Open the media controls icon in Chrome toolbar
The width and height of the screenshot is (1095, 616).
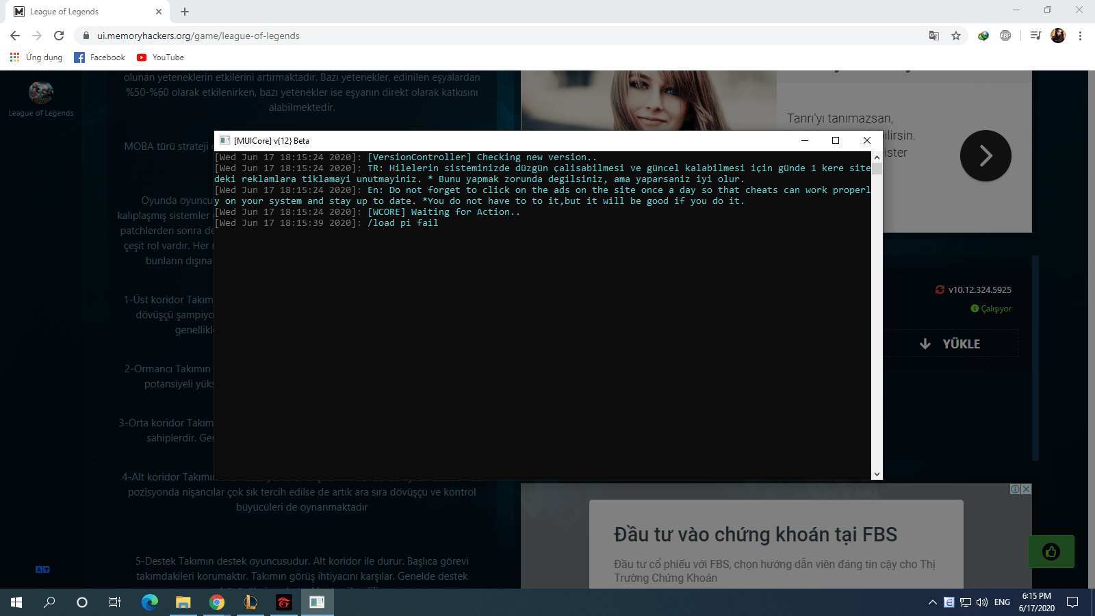(x=1035, y=36)
